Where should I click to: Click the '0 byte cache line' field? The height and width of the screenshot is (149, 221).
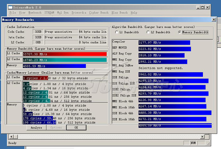pos(92,42)
